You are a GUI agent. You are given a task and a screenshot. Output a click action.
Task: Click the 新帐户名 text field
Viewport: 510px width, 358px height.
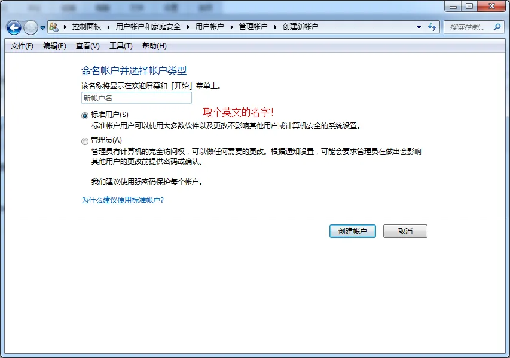[136, 98]
